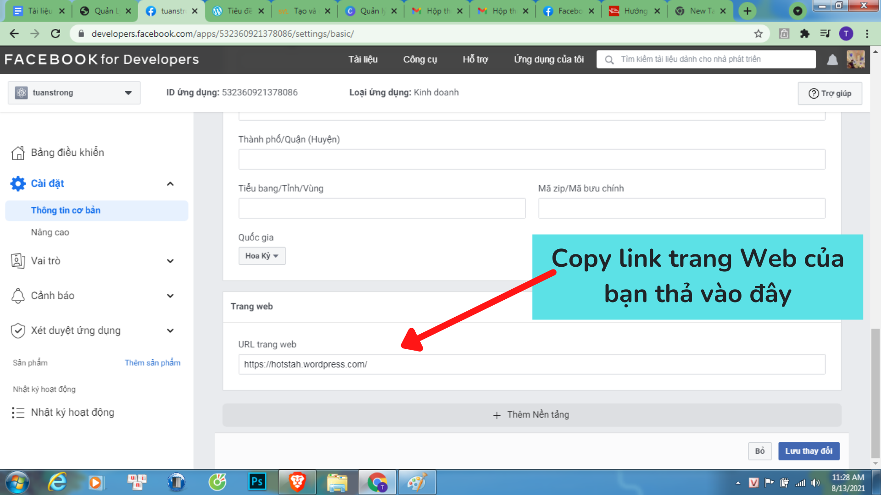Image resolution: width=881 pixels, height=495 pixels.
Task: Click the URL trang web input field
Action: pos(531,364)
